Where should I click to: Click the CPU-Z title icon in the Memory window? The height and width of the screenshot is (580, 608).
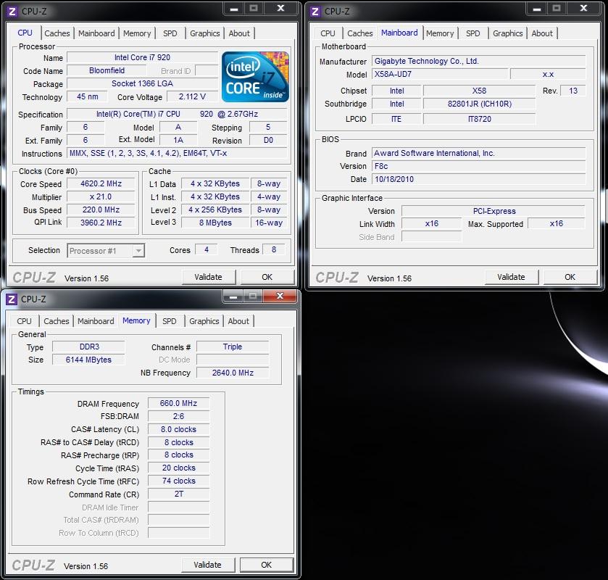click(x=12, y=299)
